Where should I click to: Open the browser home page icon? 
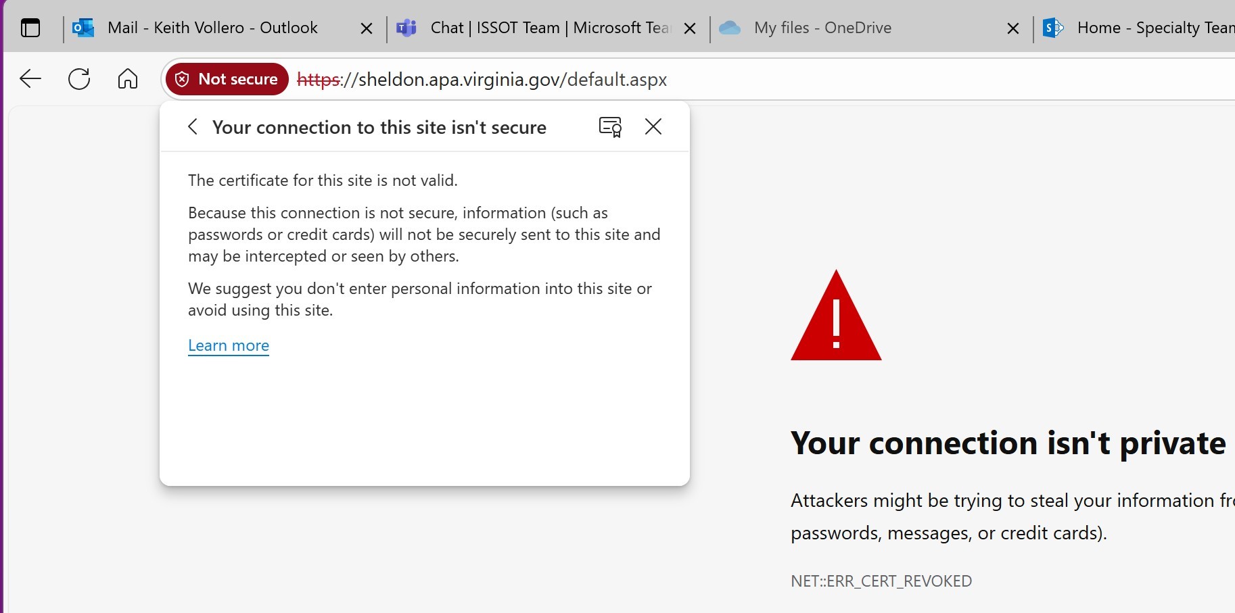coord(128,79)
